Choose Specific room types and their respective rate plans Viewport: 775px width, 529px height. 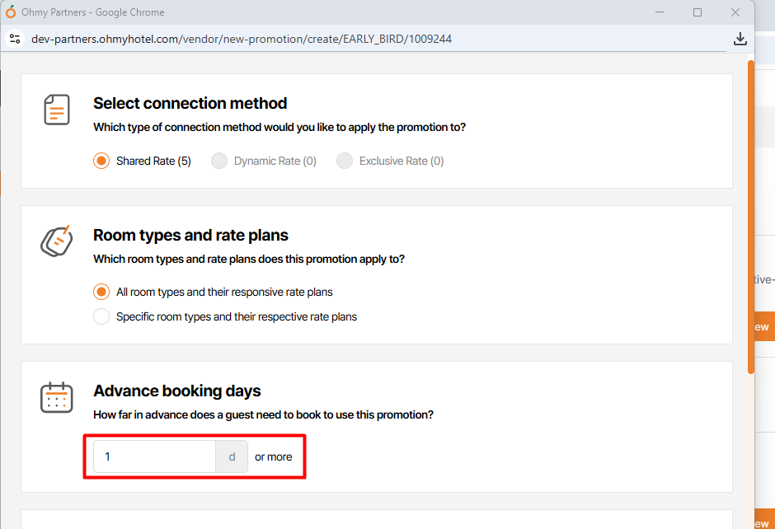pos(101,316)
